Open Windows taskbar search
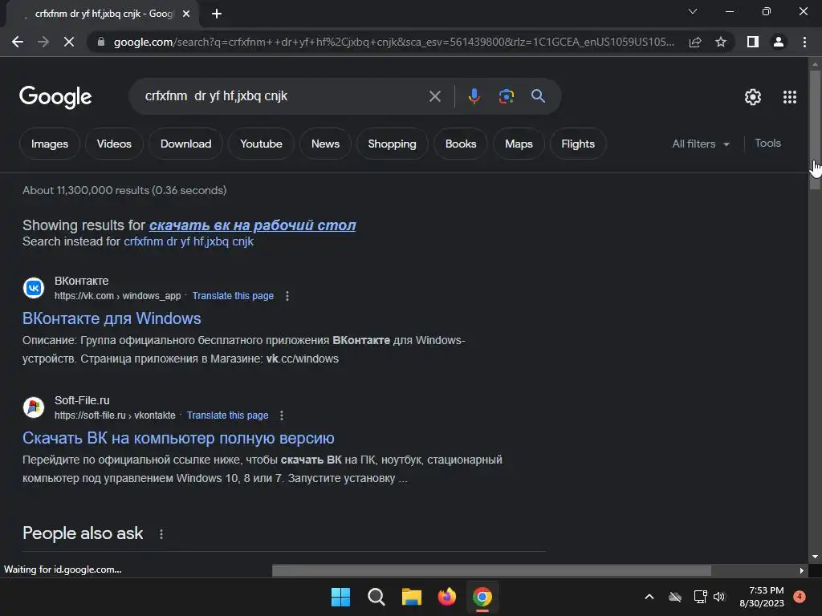822x616 pixels. [x=376, y=597]
